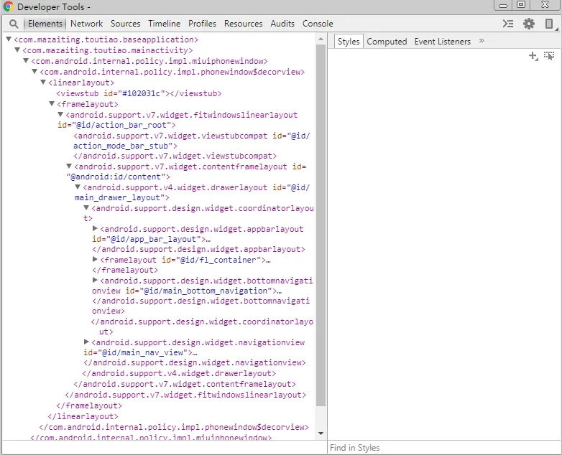
Task: Select the Styles sidebar tab
Action: (349, 42)
